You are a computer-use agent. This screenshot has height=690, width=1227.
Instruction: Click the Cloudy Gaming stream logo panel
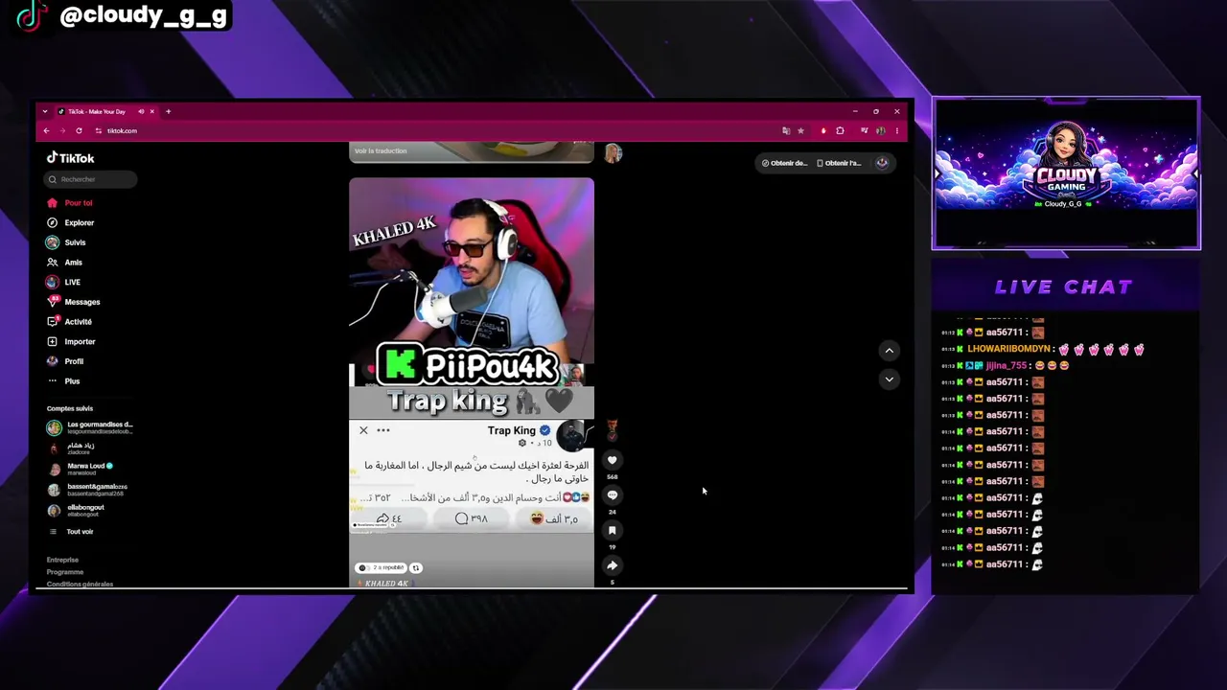(x=1066, y=173)
